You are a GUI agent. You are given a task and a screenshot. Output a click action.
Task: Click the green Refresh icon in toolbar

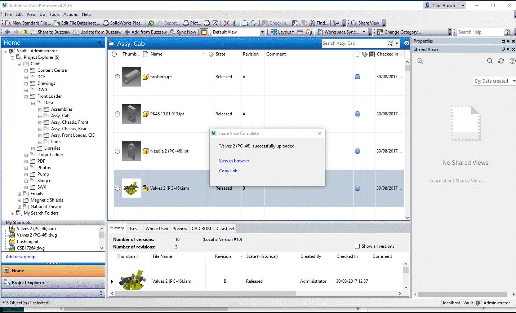pos(151,23)
